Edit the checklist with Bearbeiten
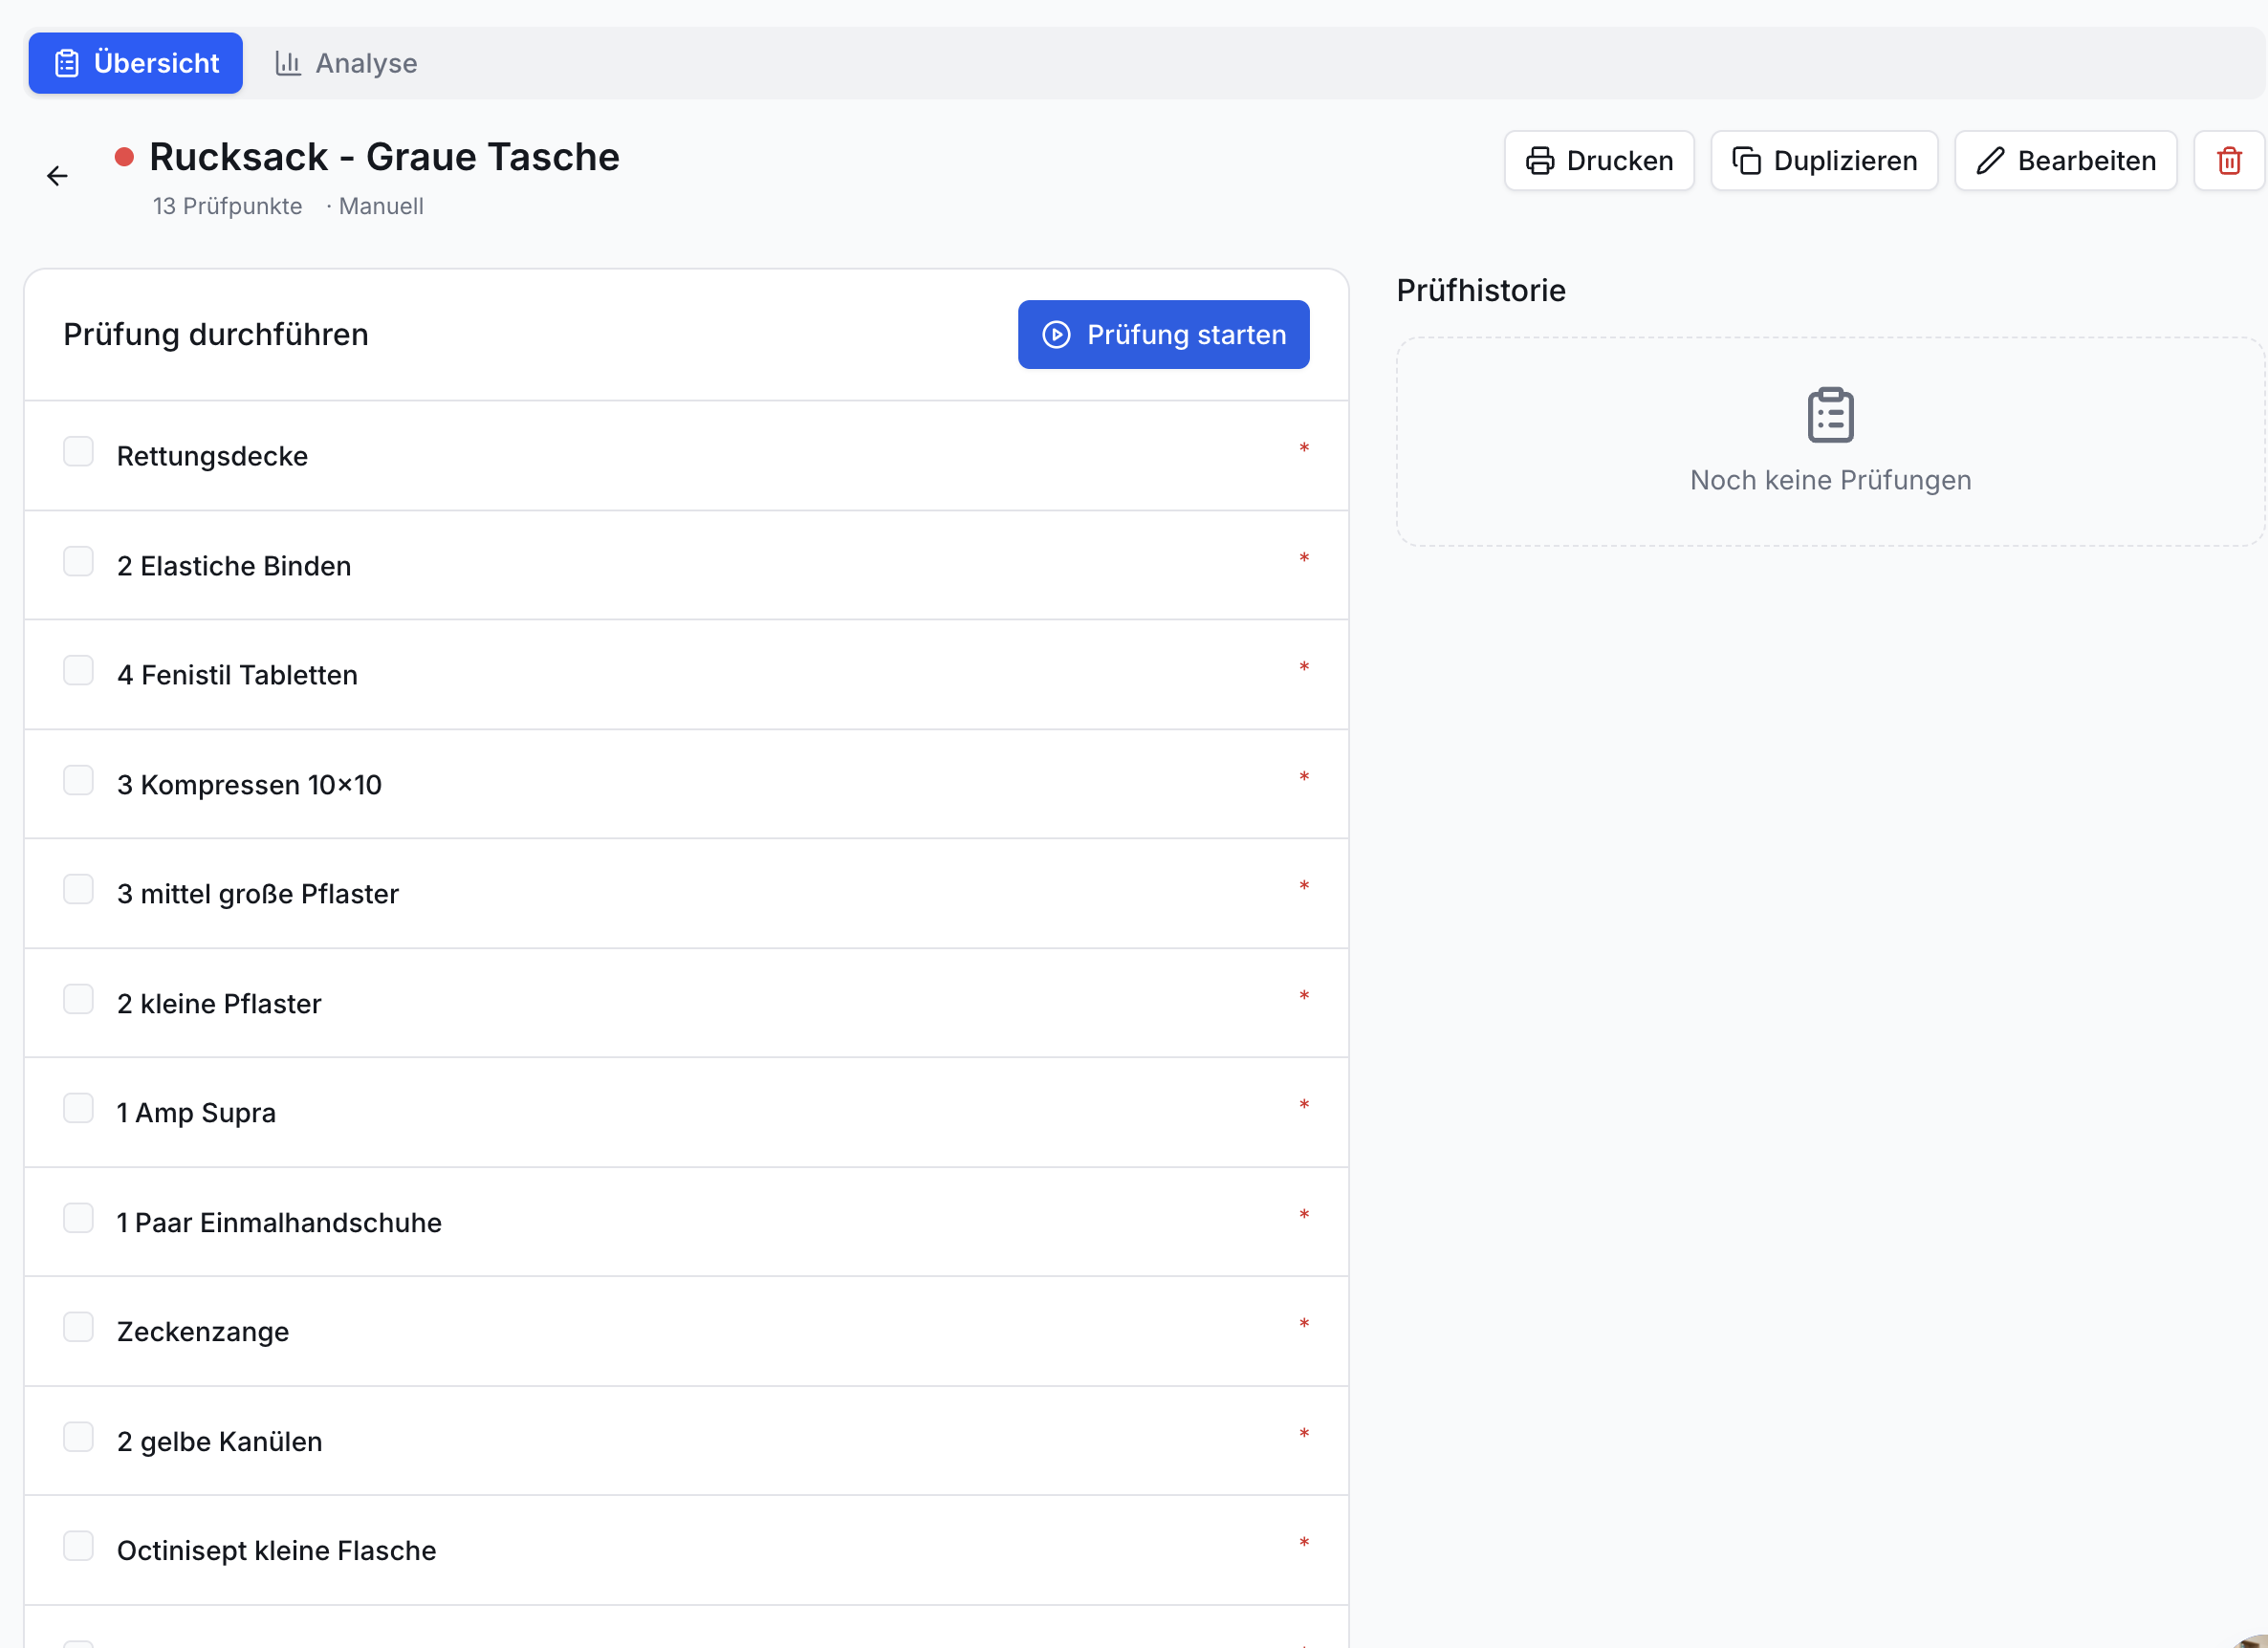This screenshot has width=2268, height=1648. tap(2065, 160)
